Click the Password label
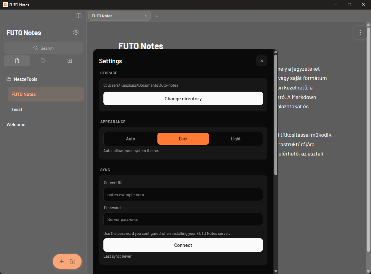This screenshot has width=371, height=274. pos(112,208)
